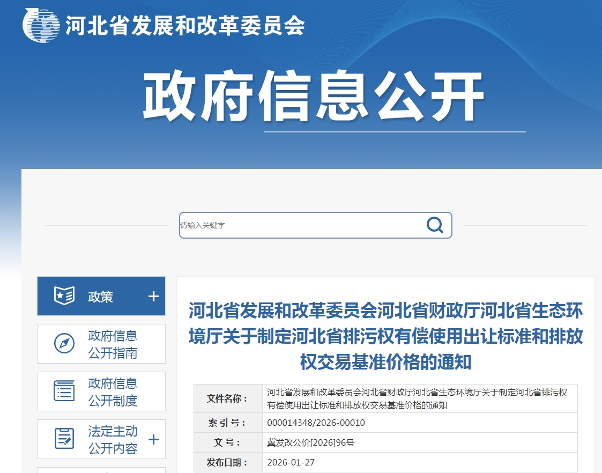This screenshot has height=473, width=602.
Task: Click the list document icon for 政府信息公开制度
Action: point(64,391)
